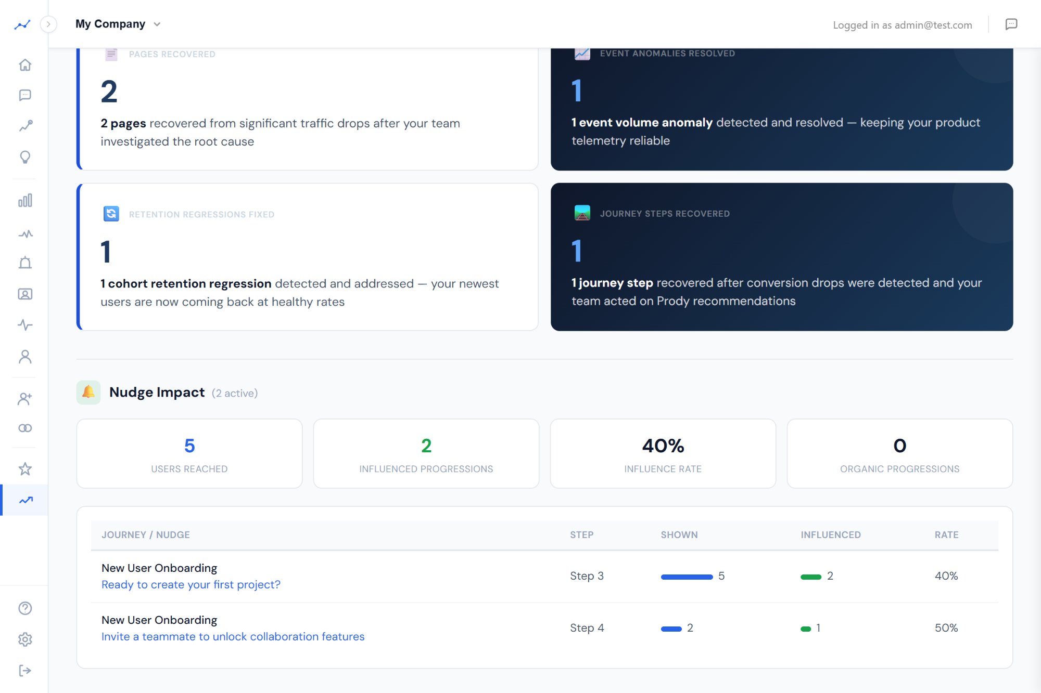1041x693 pixels.
Task: Open the help question mark icon
Action: (x=25, y=608)
